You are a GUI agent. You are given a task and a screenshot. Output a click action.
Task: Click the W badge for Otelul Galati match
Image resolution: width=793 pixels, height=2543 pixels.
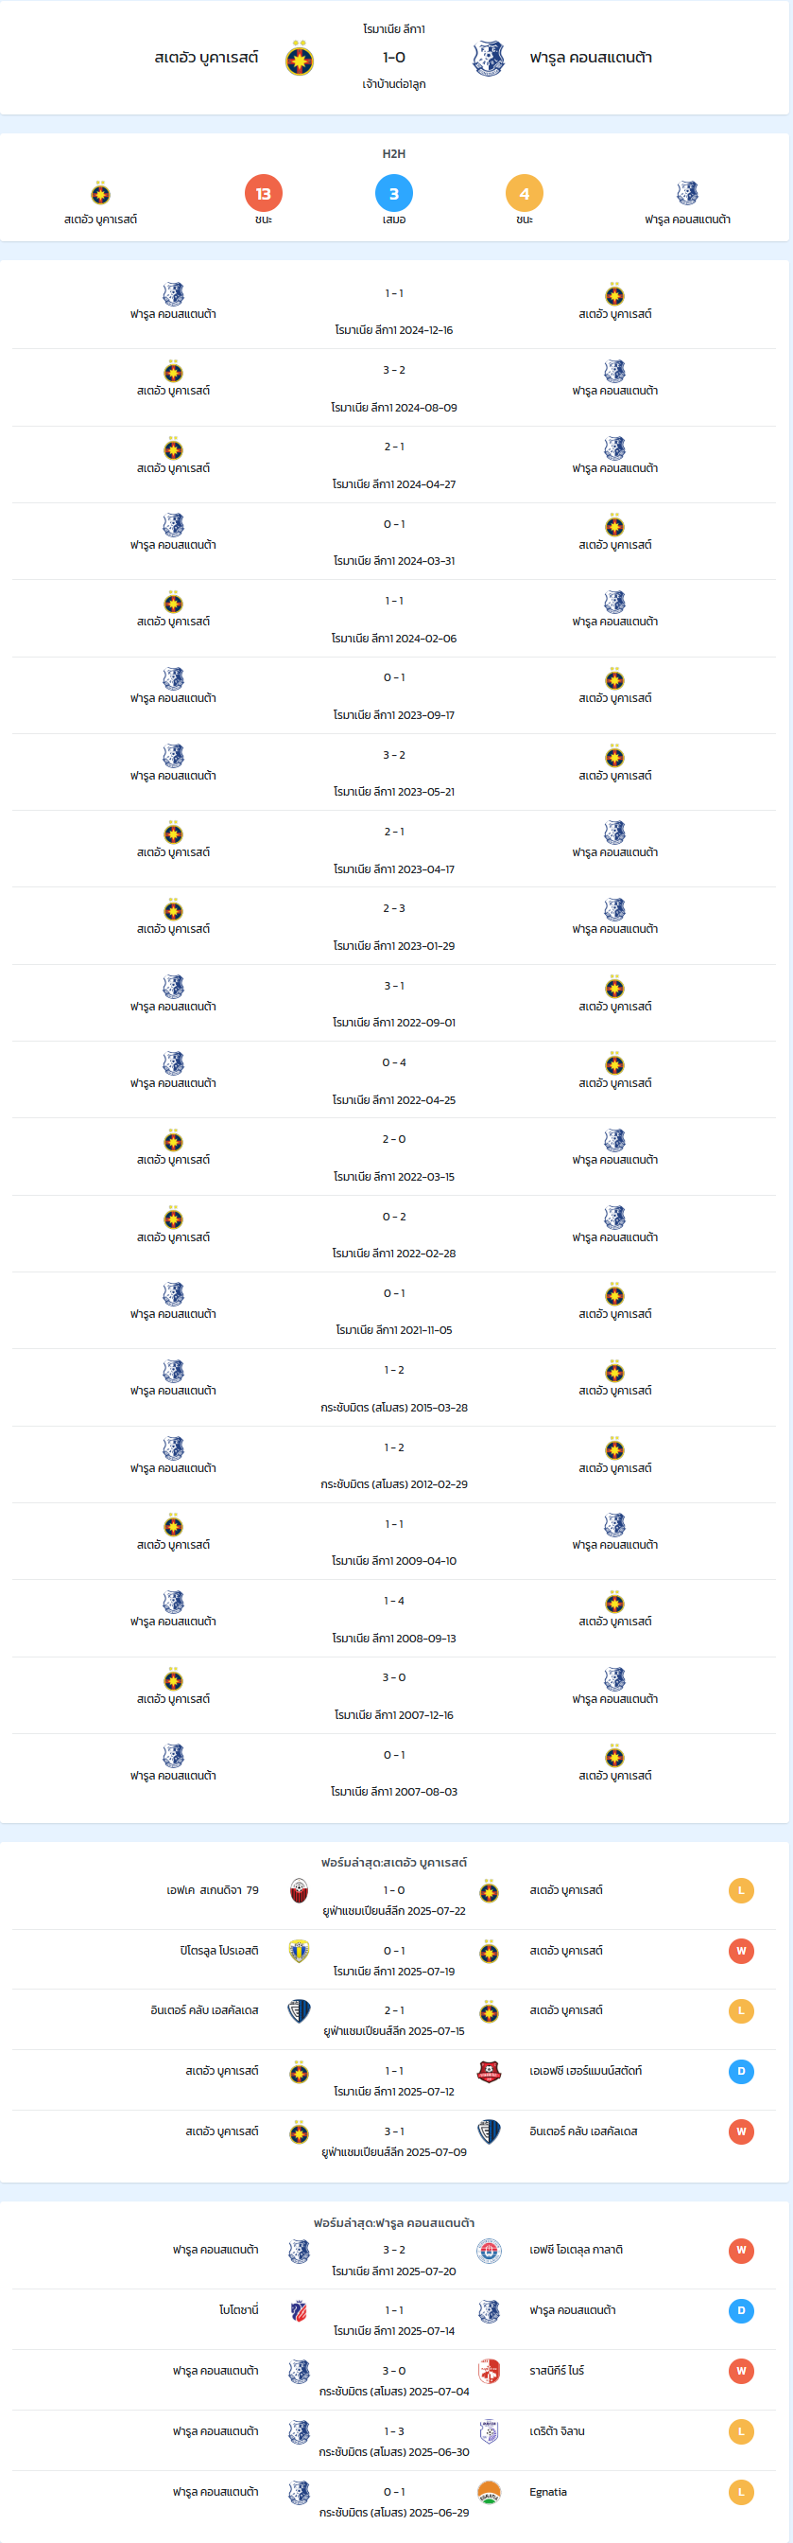tap(741, 2250)
